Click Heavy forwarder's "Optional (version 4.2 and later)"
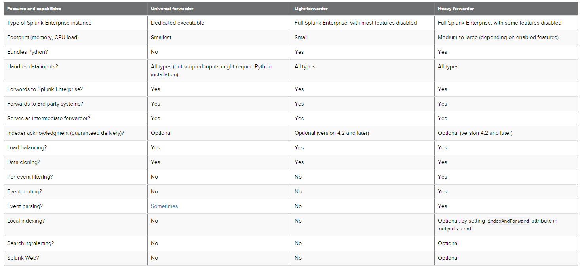Screen dimensions: 582x268 tap(475, 133)
